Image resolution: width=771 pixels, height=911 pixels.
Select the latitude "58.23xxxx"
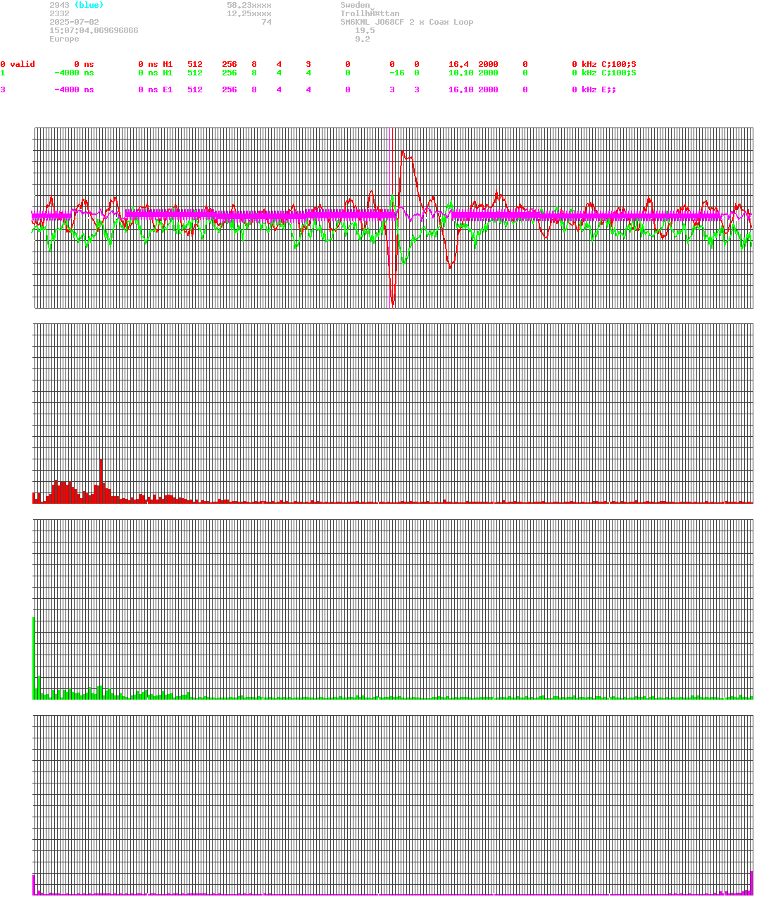click(249, 5)
